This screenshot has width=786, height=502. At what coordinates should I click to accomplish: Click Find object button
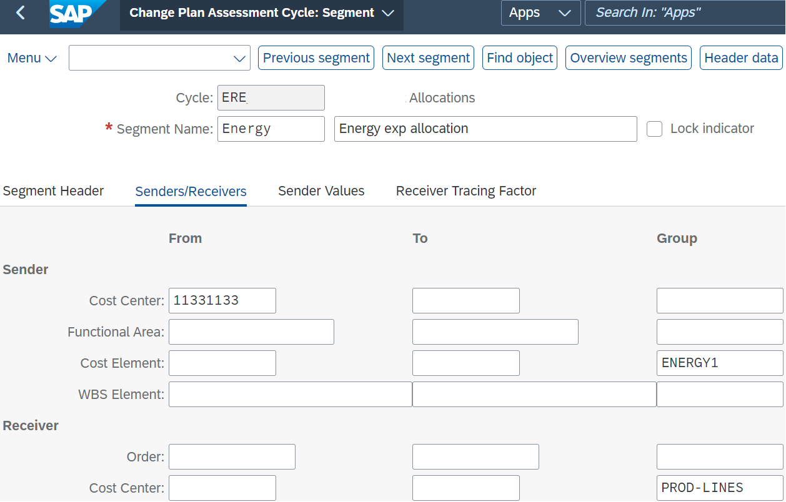click(520, 58)
